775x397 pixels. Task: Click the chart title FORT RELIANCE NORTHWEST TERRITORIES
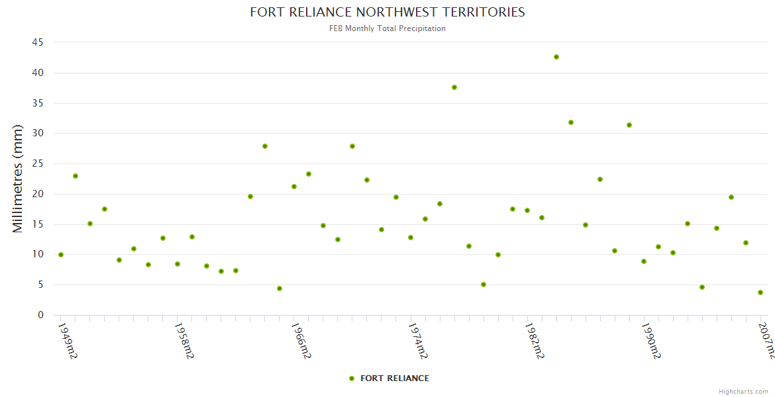click(x=387, y=12)
